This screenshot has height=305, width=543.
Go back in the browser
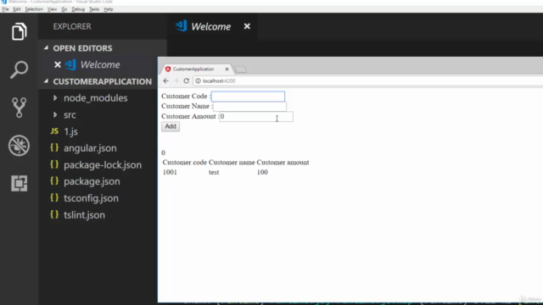[x=166, y=81]
